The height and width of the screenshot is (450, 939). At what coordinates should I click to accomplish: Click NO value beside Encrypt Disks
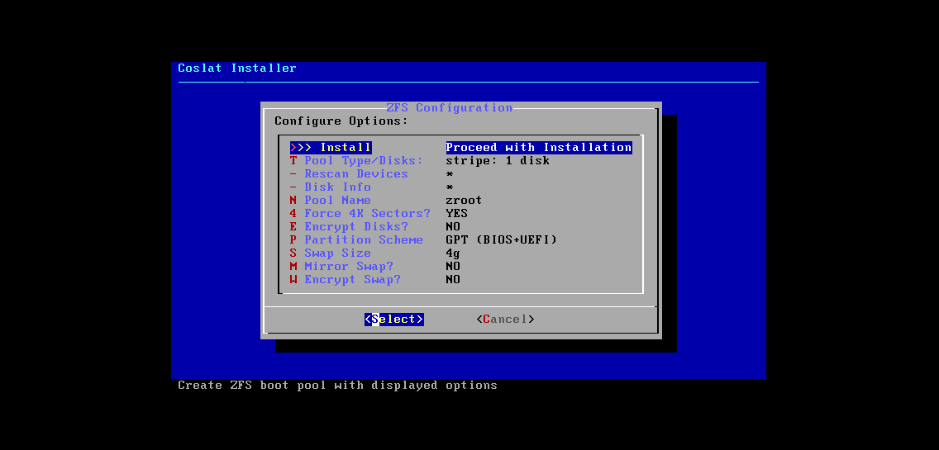click(x=453, y=226)
